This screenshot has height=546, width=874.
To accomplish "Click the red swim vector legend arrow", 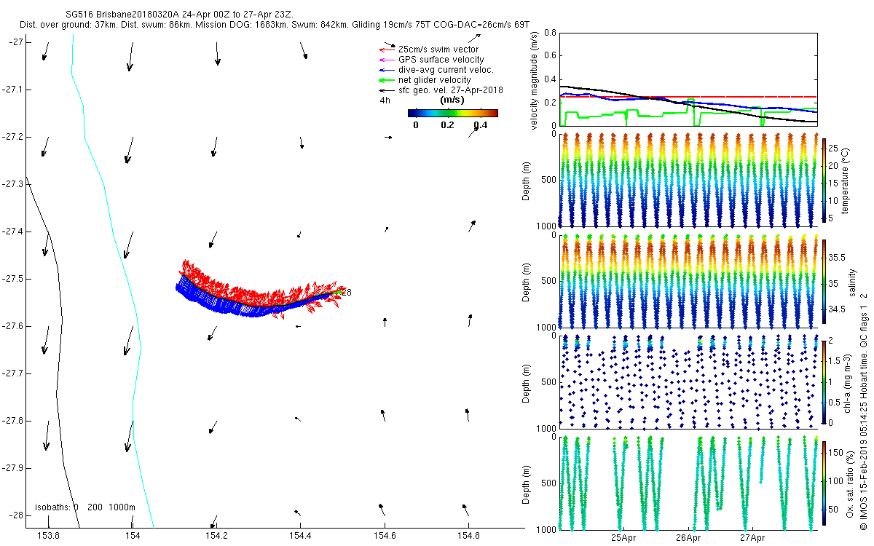I will click(386, 50).
